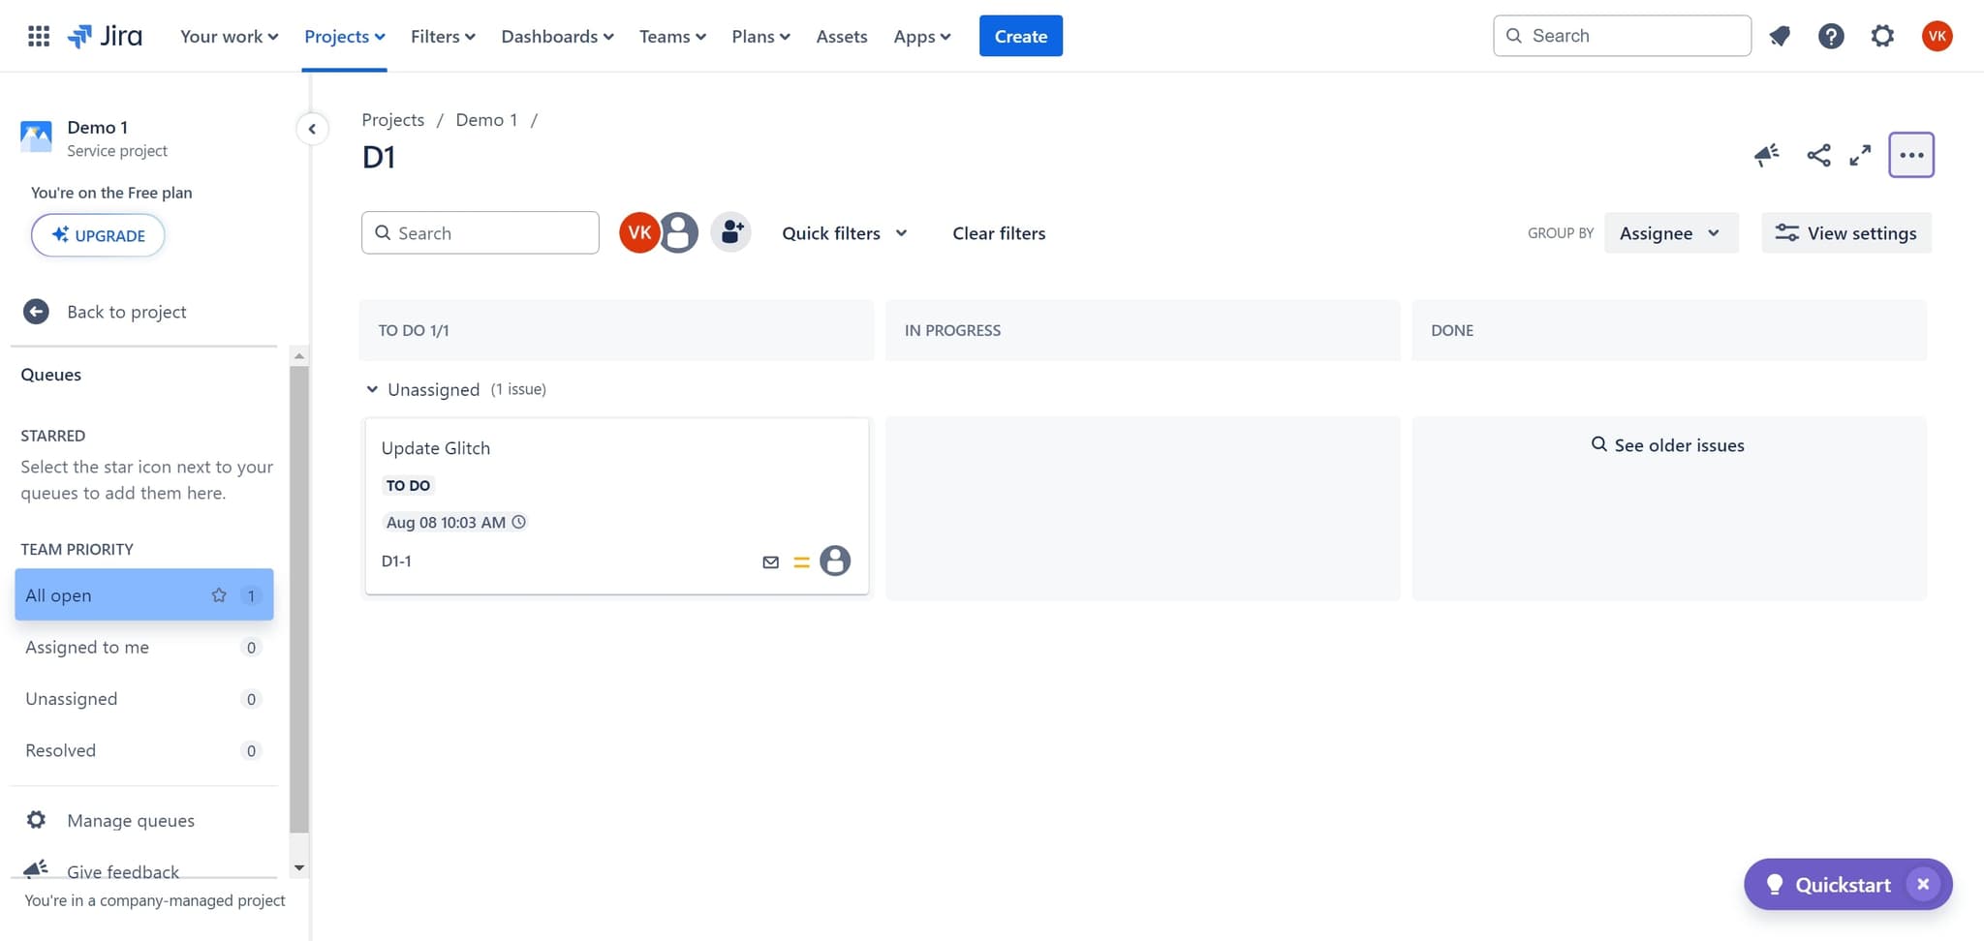Toggle the unassigned avatar filter
The width and height of the screenshot is (1984, 941).
tap(679, 232)
